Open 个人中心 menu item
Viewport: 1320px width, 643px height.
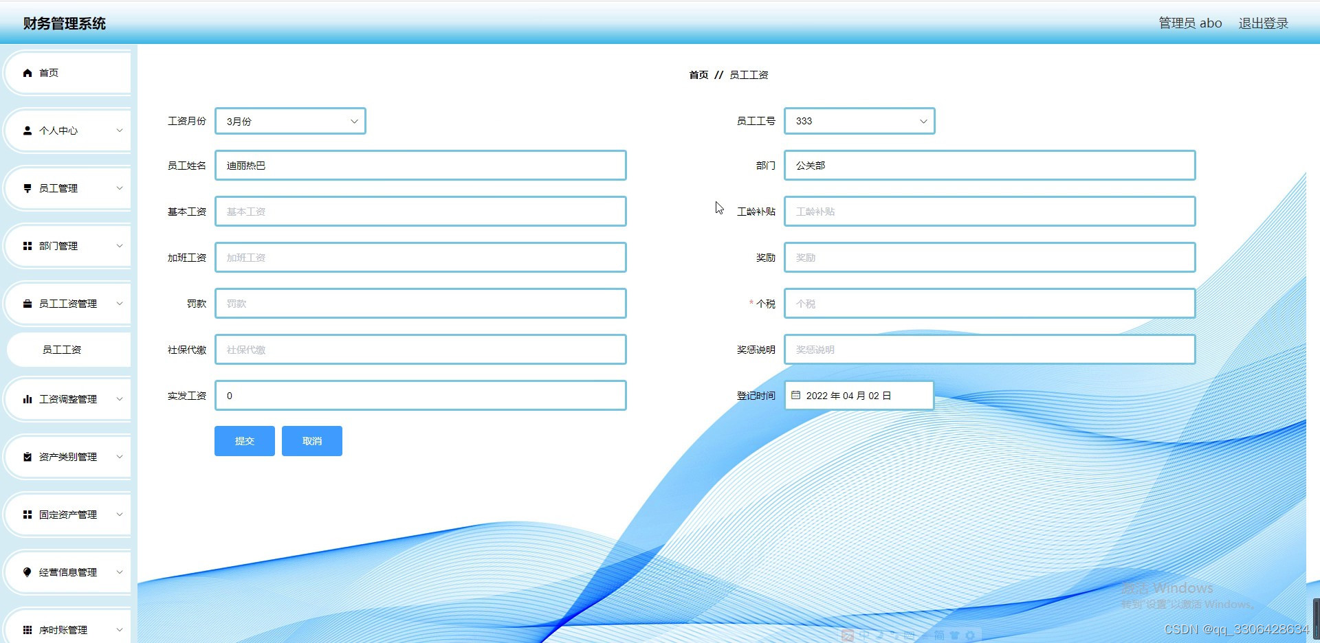(x=69, y=131)
